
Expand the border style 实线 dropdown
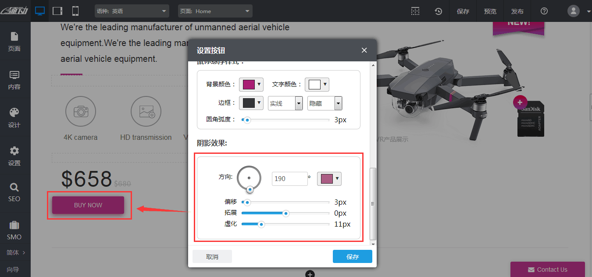coord(285,103)
